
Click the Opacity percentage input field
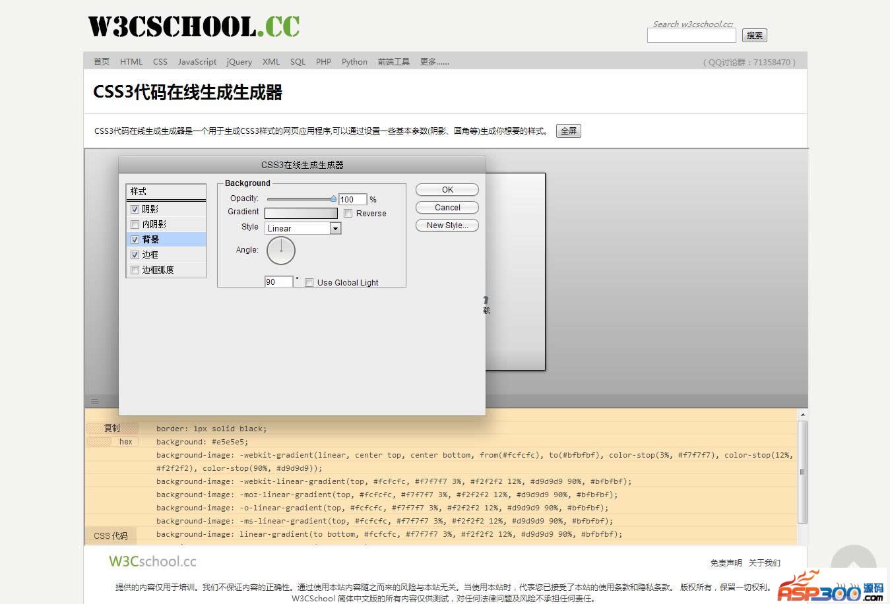[x=352, y=199]
